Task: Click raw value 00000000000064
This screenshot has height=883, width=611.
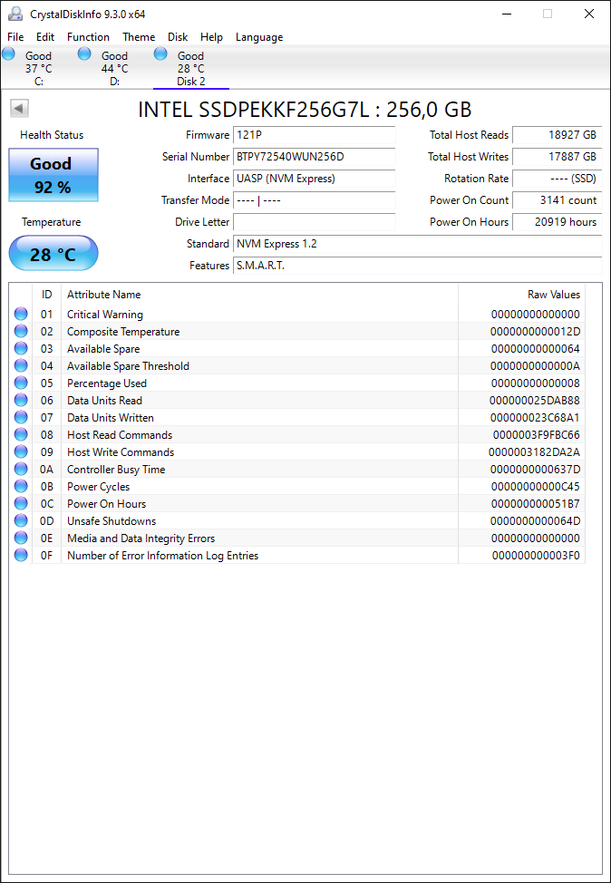Action: point(535,349)
